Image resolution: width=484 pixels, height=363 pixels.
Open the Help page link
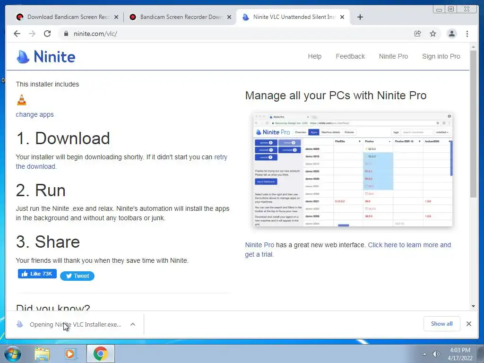[x=314, y=56]
